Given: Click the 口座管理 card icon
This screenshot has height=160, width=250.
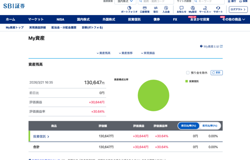Looking at the screenshot, I should [x=145, y=8].
